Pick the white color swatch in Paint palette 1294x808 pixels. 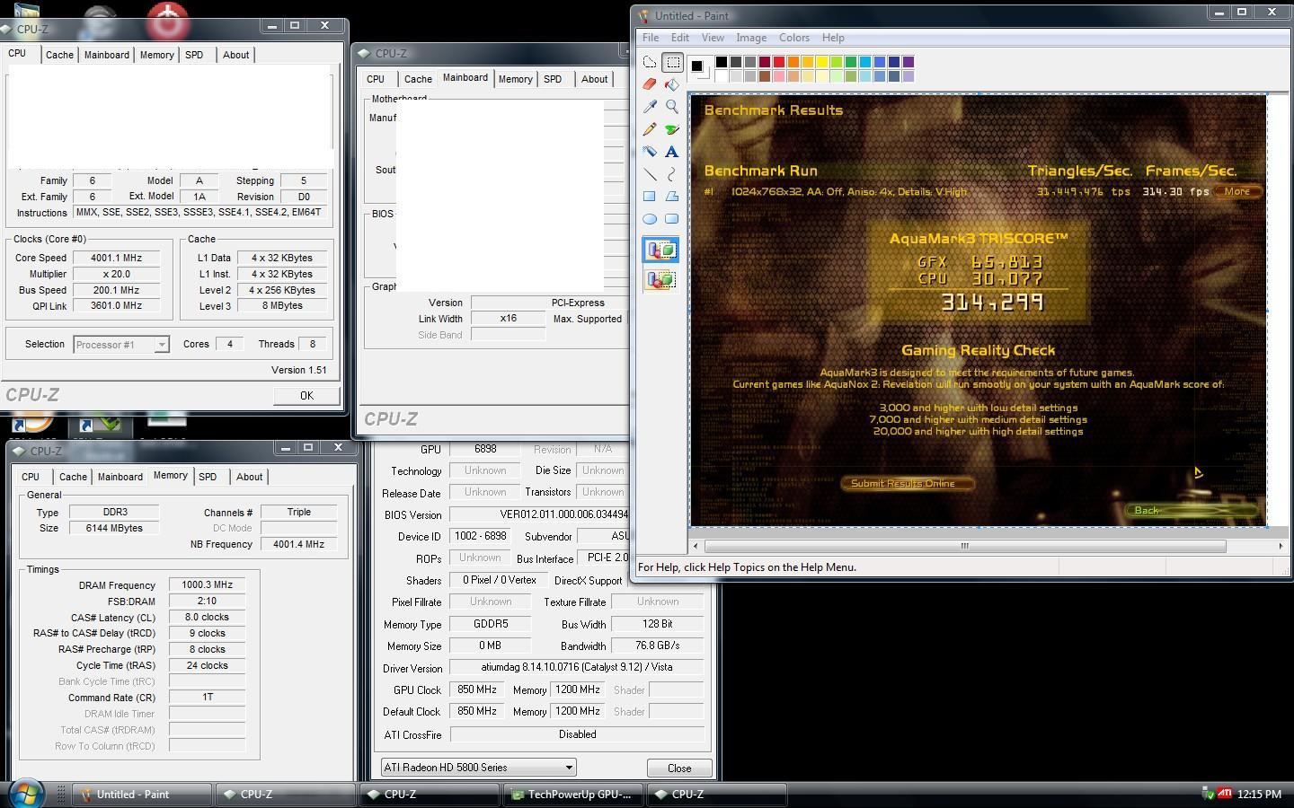[x=722, y=76]
